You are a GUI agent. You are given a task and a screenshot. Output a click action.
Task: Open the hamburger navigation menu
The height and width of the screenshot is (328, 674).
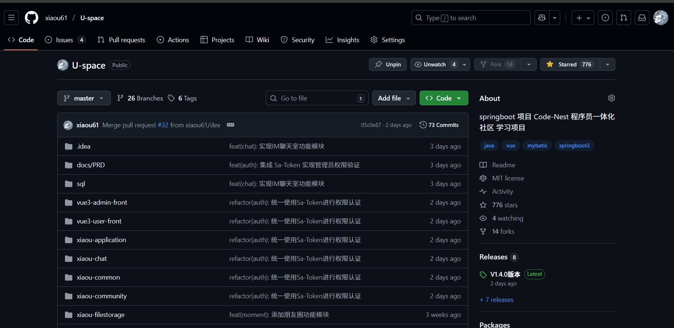pyautogui.click(x=11, y=18)
